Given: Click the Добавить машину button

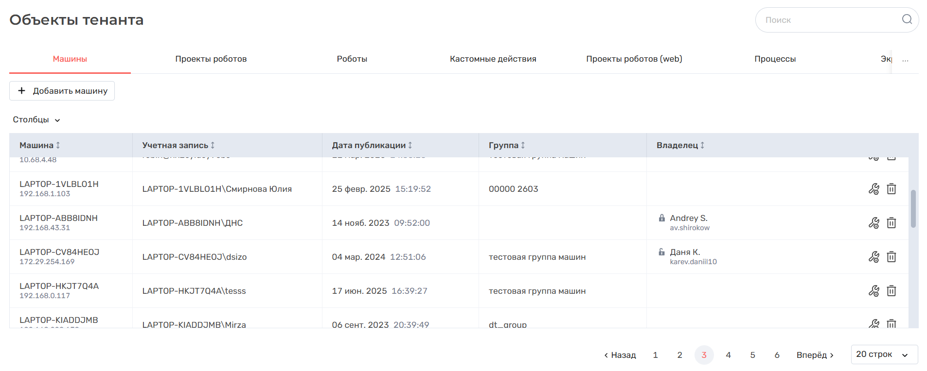Looking at the screenshot, I should coord(62,91).
